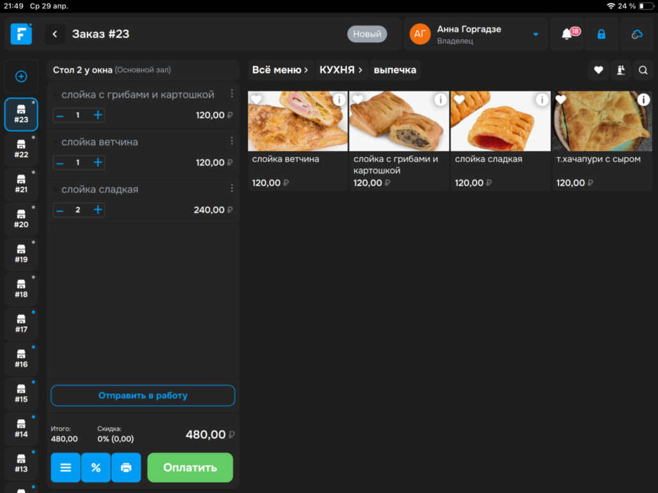Favorite т.хачапури с сыром with heart
The height and width of the screenshot is (493, 658).
coord(560,99)
